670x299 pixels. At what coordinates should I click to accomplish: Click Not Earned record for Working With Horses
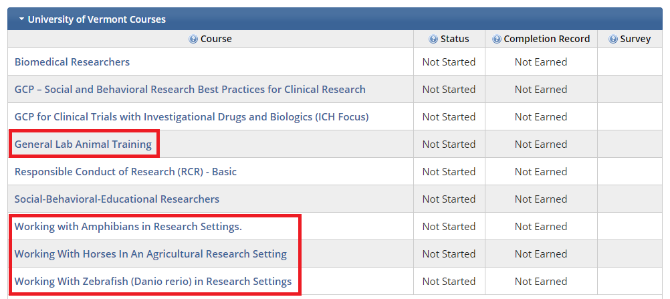point(541,254)
